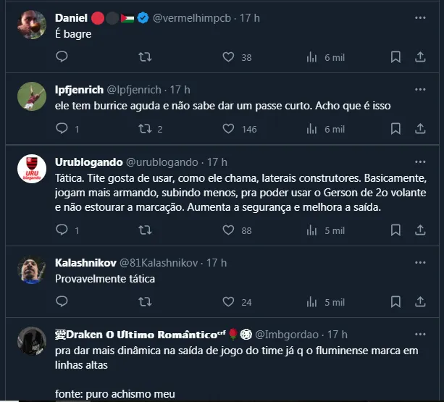The image size is (444, 402).
Task: Retweet Urublogando's tactics tweet
Action: pyautogui.click(x=145, y=230)
